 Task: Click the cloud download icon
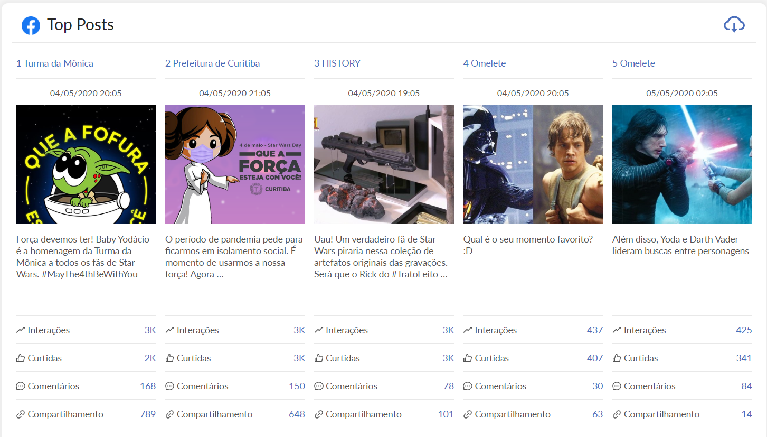[734, 24]
